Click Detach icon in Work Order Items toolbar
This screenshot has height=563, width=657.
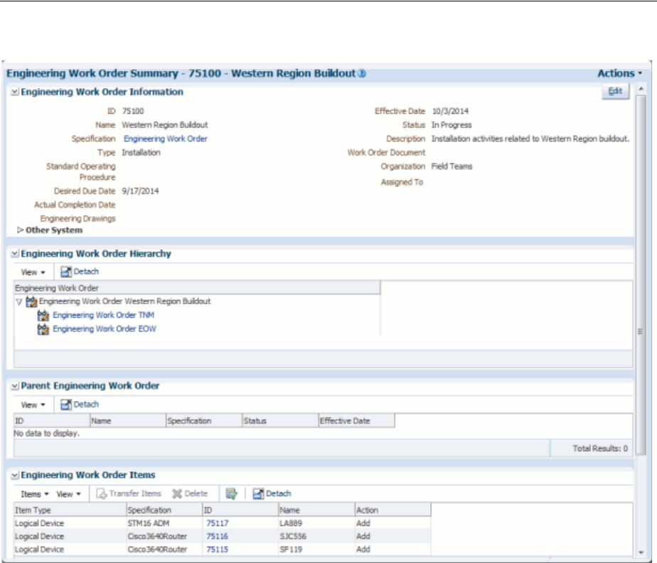(259, 493)
